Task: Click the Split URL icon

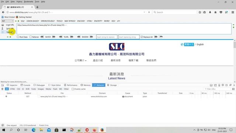Action: click(3, 28)
